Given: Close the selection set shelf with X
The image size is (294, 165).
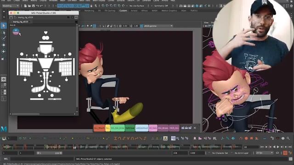Looking at the screenshot, I should tap(195, 128).
